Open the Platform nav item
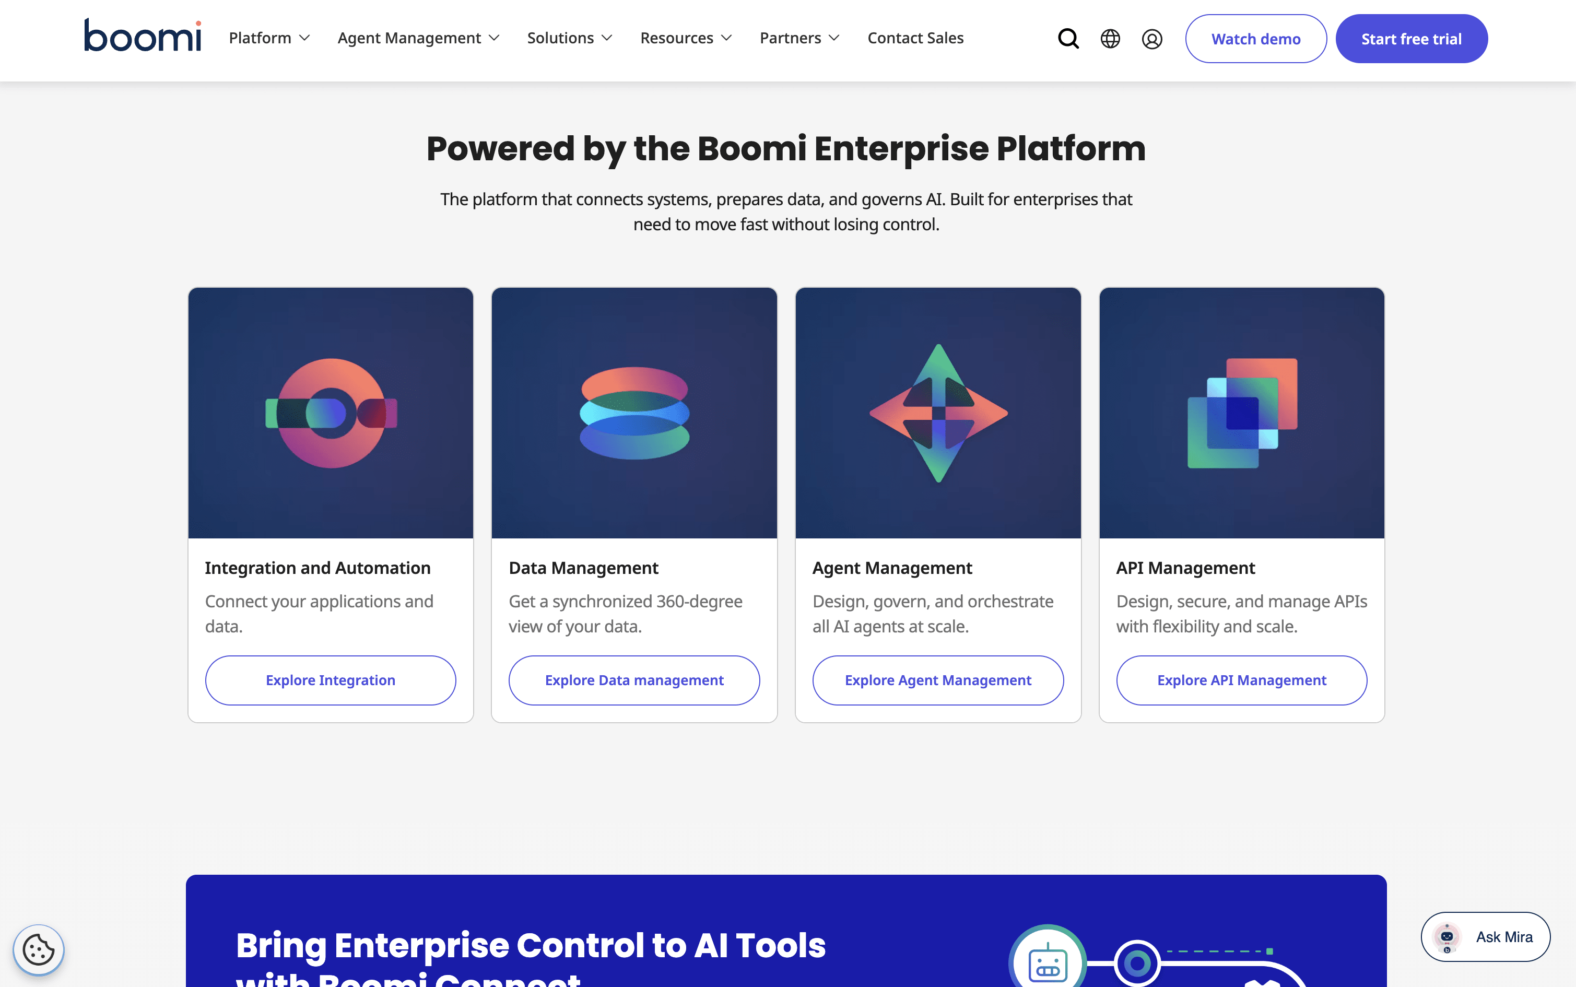1576x987 pixels. [x=260, y=38]
